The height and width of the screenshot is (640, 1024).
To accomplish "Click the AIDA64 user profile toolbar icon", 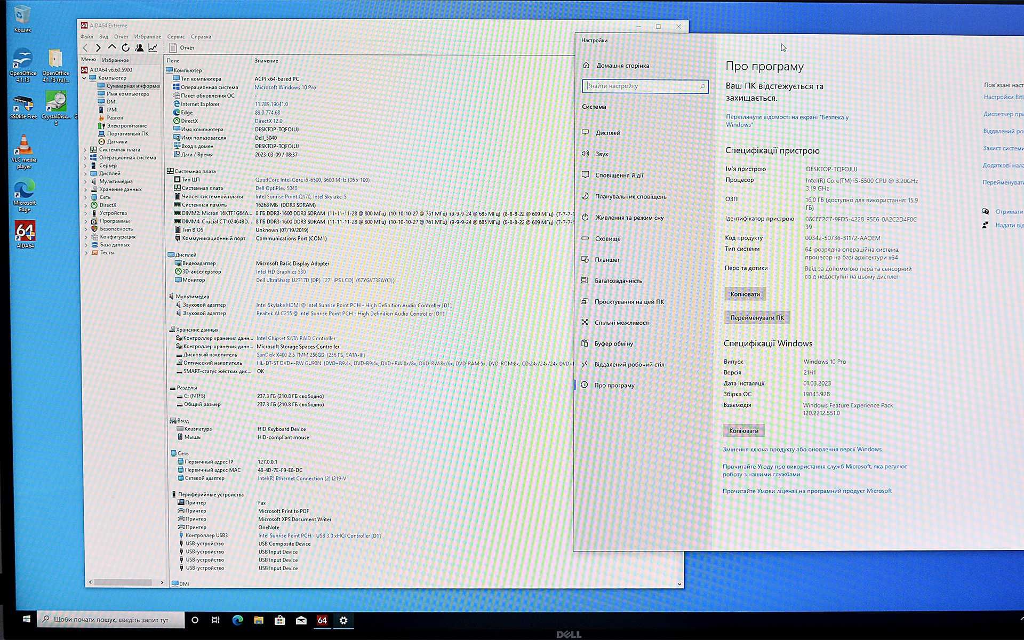I will click(139, 48).
